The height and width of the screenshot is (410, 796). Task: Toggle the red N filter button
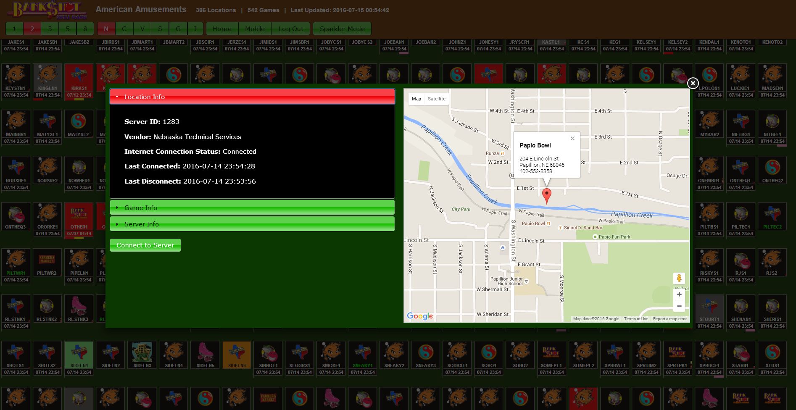click(106, 29)
